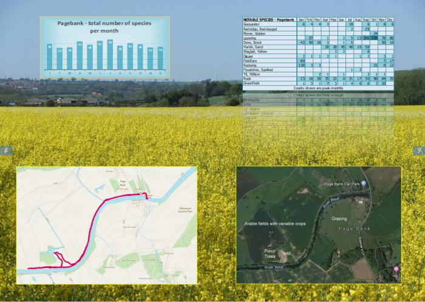This screenshot has width=425, height=302.
Task: Click the page 8 number marker
Action: point(6,151)
